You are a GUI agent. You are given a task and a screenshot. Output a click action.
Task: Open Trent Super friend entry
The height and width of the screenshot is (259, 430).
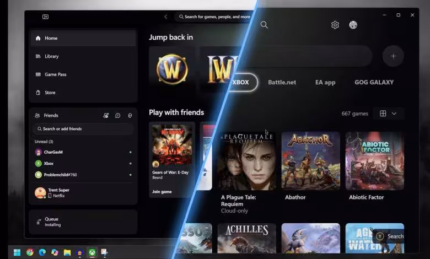click(83, 193)
